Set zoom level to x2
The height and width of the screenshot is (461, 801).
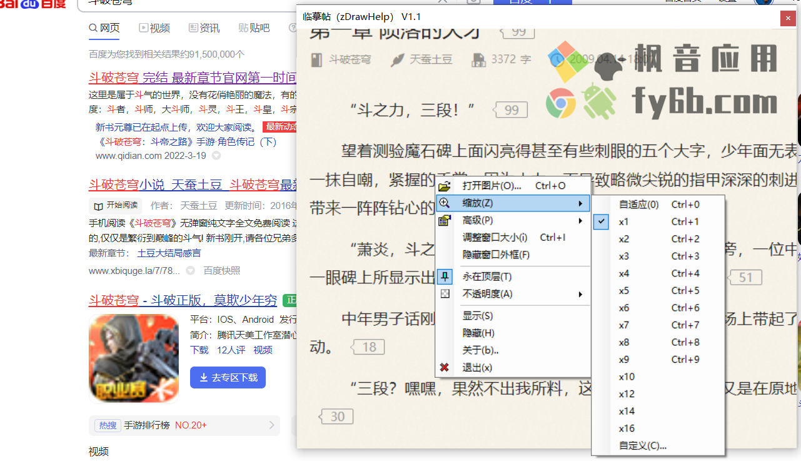[658, 239]
